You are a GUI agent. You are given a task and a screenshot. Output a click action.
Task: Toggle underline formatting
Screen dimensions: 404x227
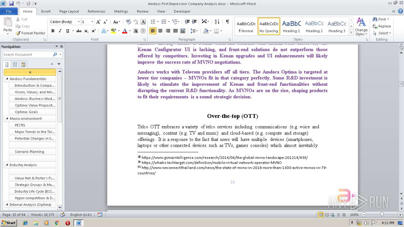[x=67, y=31]
